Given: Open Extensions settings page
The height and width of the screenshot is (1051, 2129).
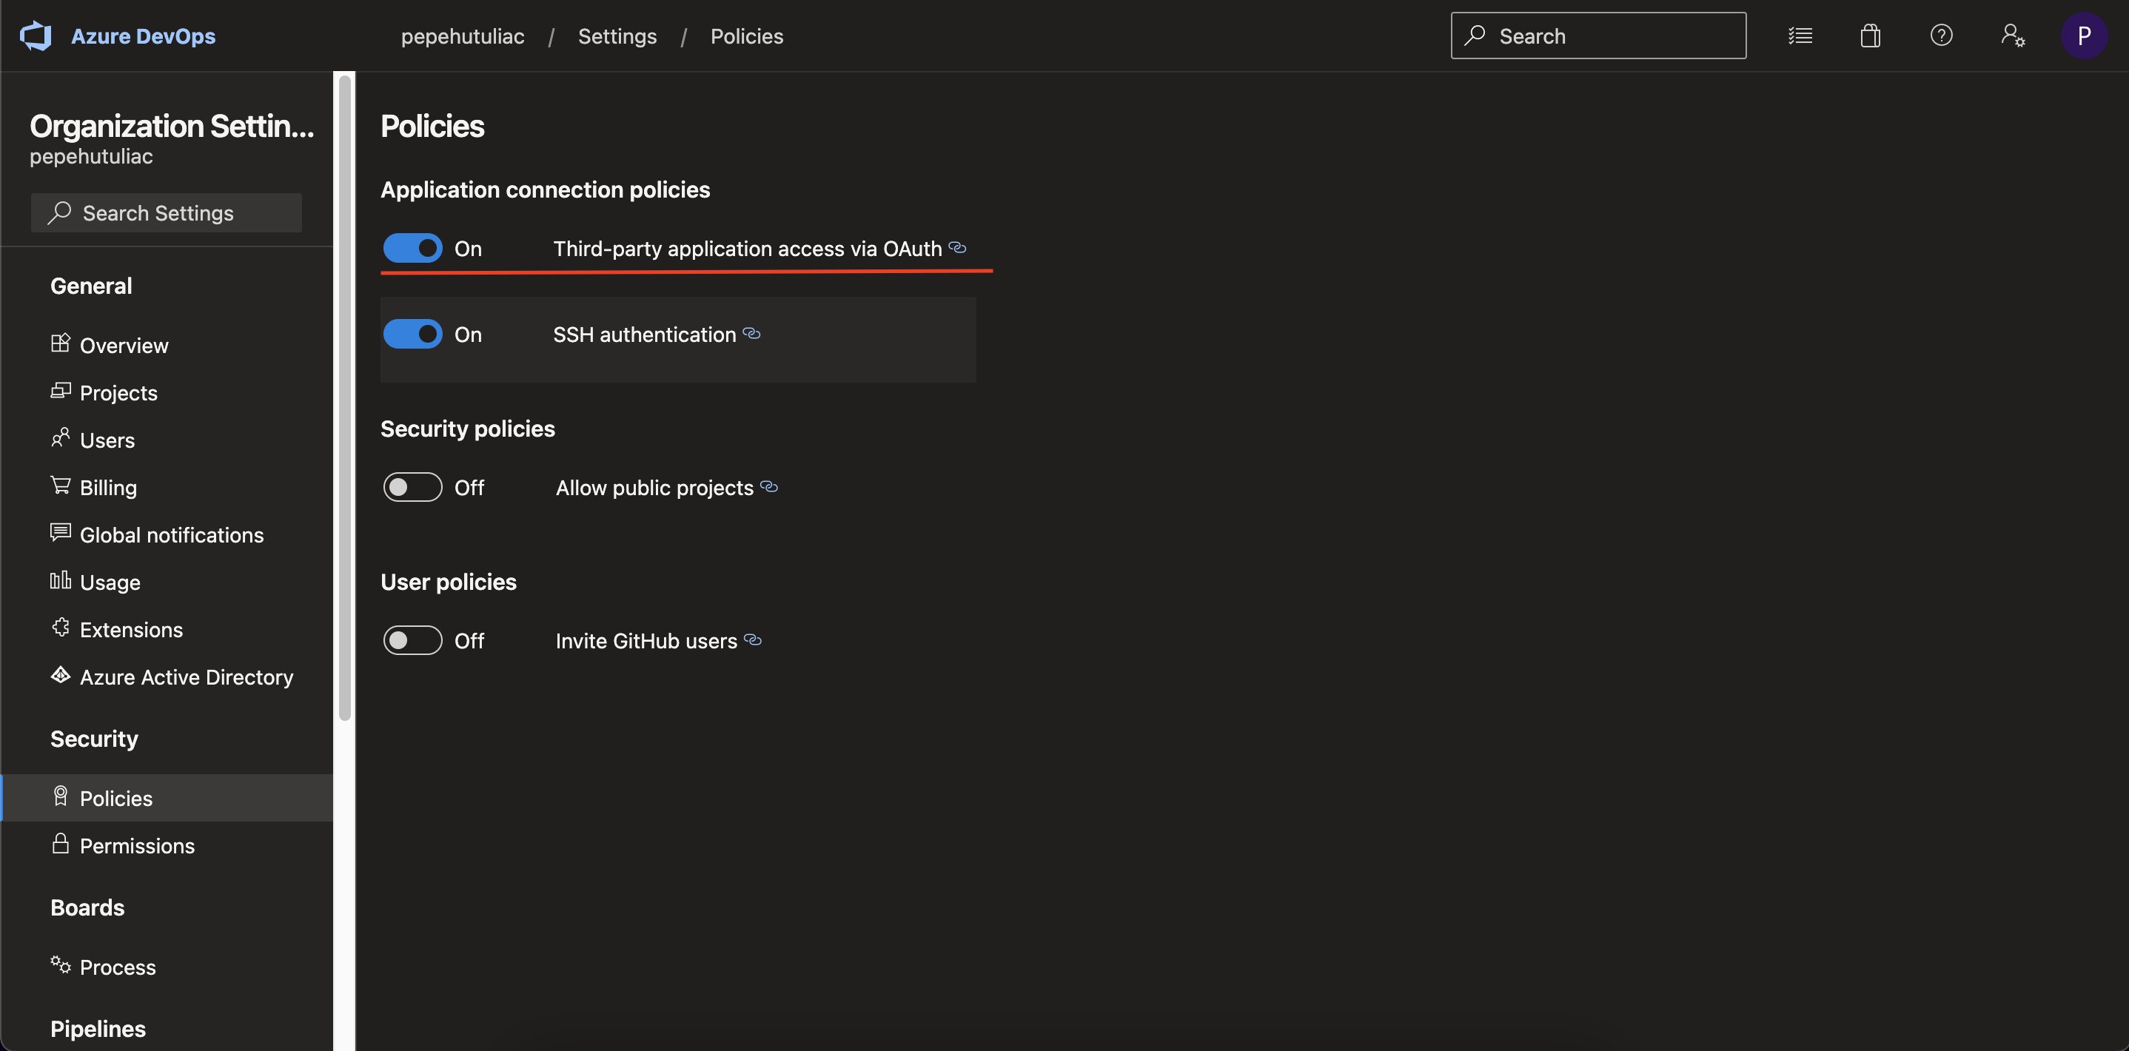Looking at the screenshot, I should pyautogui.click(x=166, y=630).
